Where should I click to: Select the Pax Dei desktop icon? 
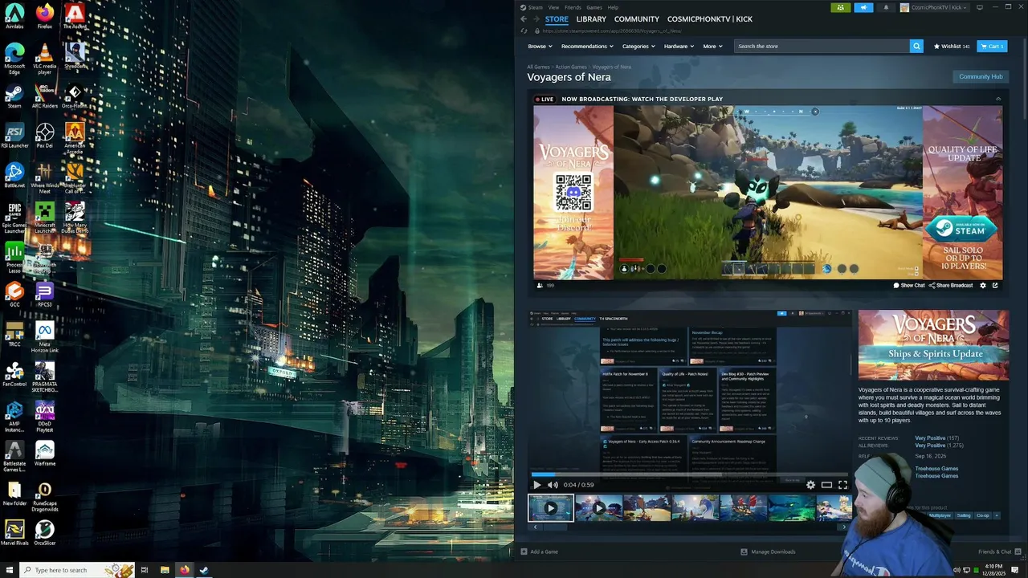click(45, 136)
